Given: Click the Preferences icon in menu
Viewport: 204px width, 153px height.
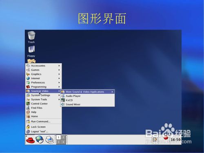Looking at the screenshot, I should pyautogui.click(x=28, y=82).
